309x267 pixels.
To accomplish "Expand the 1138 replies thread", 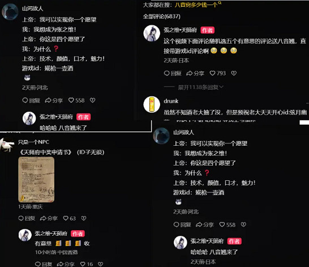I will (200, 87).
